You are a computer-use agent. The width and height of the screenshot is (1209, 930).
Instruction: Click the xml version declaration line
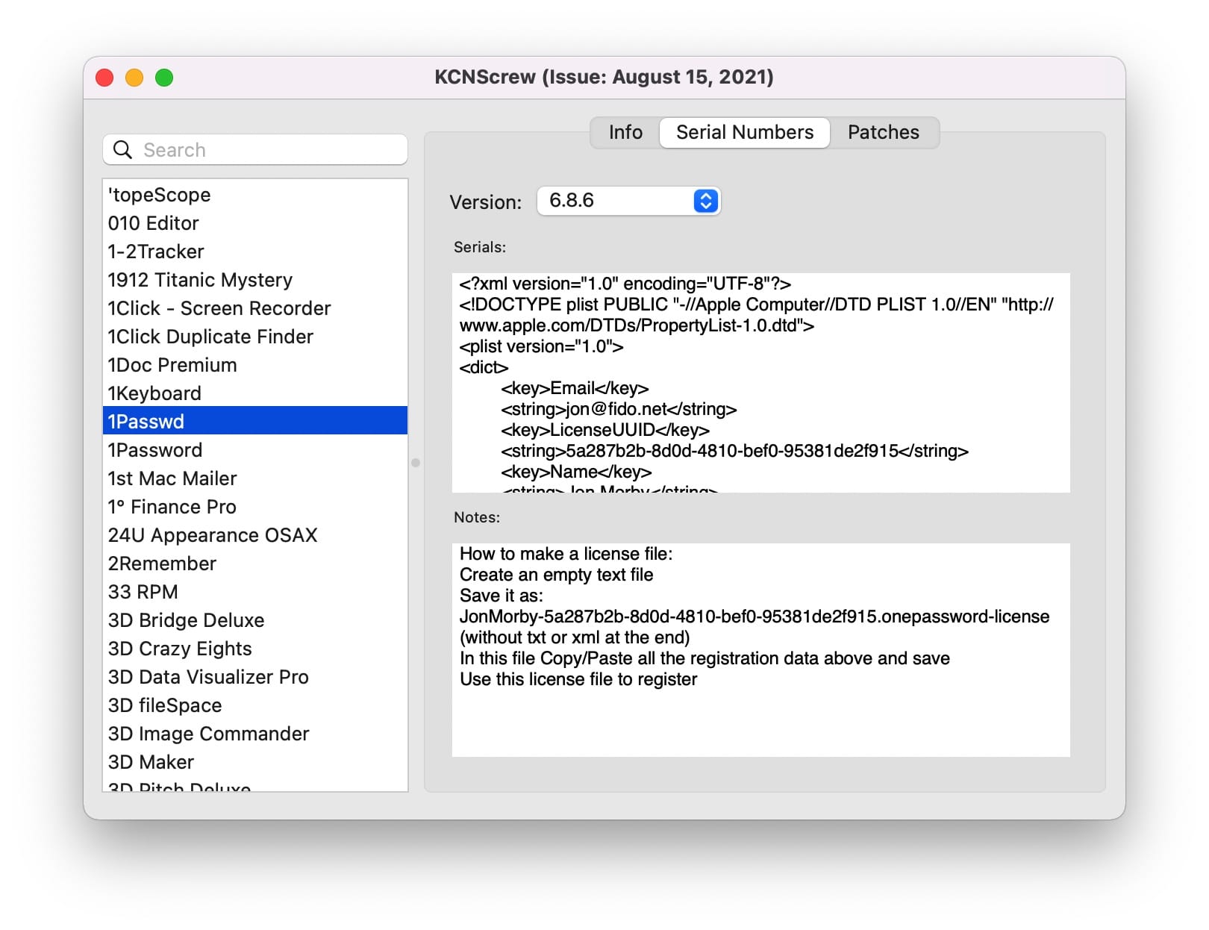click(625, 284)
